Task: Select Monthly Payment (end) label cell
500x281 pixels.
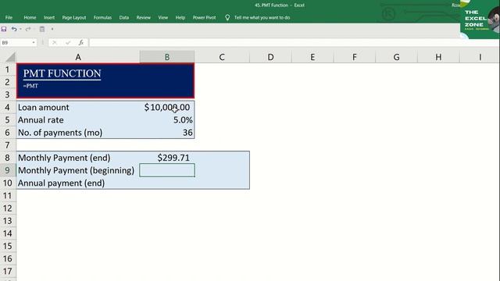Action: (x=78, y=158)
